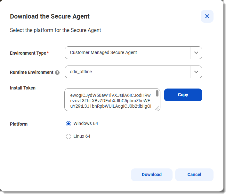The image size is (226, 194).
Task: Select the Windows 64 platform option
Action: [69, 124]
